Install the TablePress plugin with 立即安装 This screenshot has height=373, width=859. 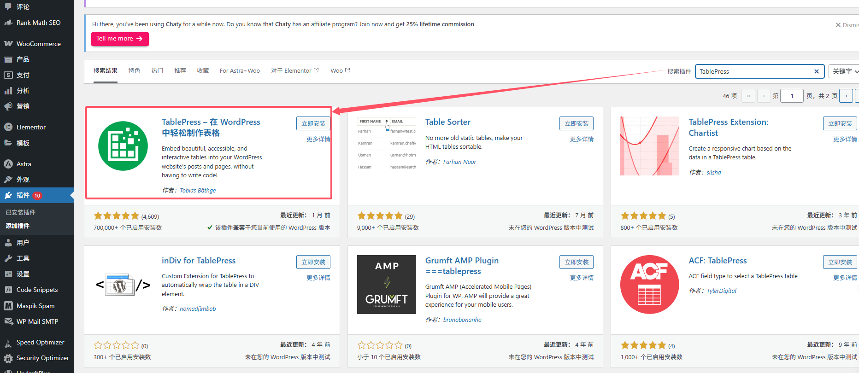click(x=313, y=123)
